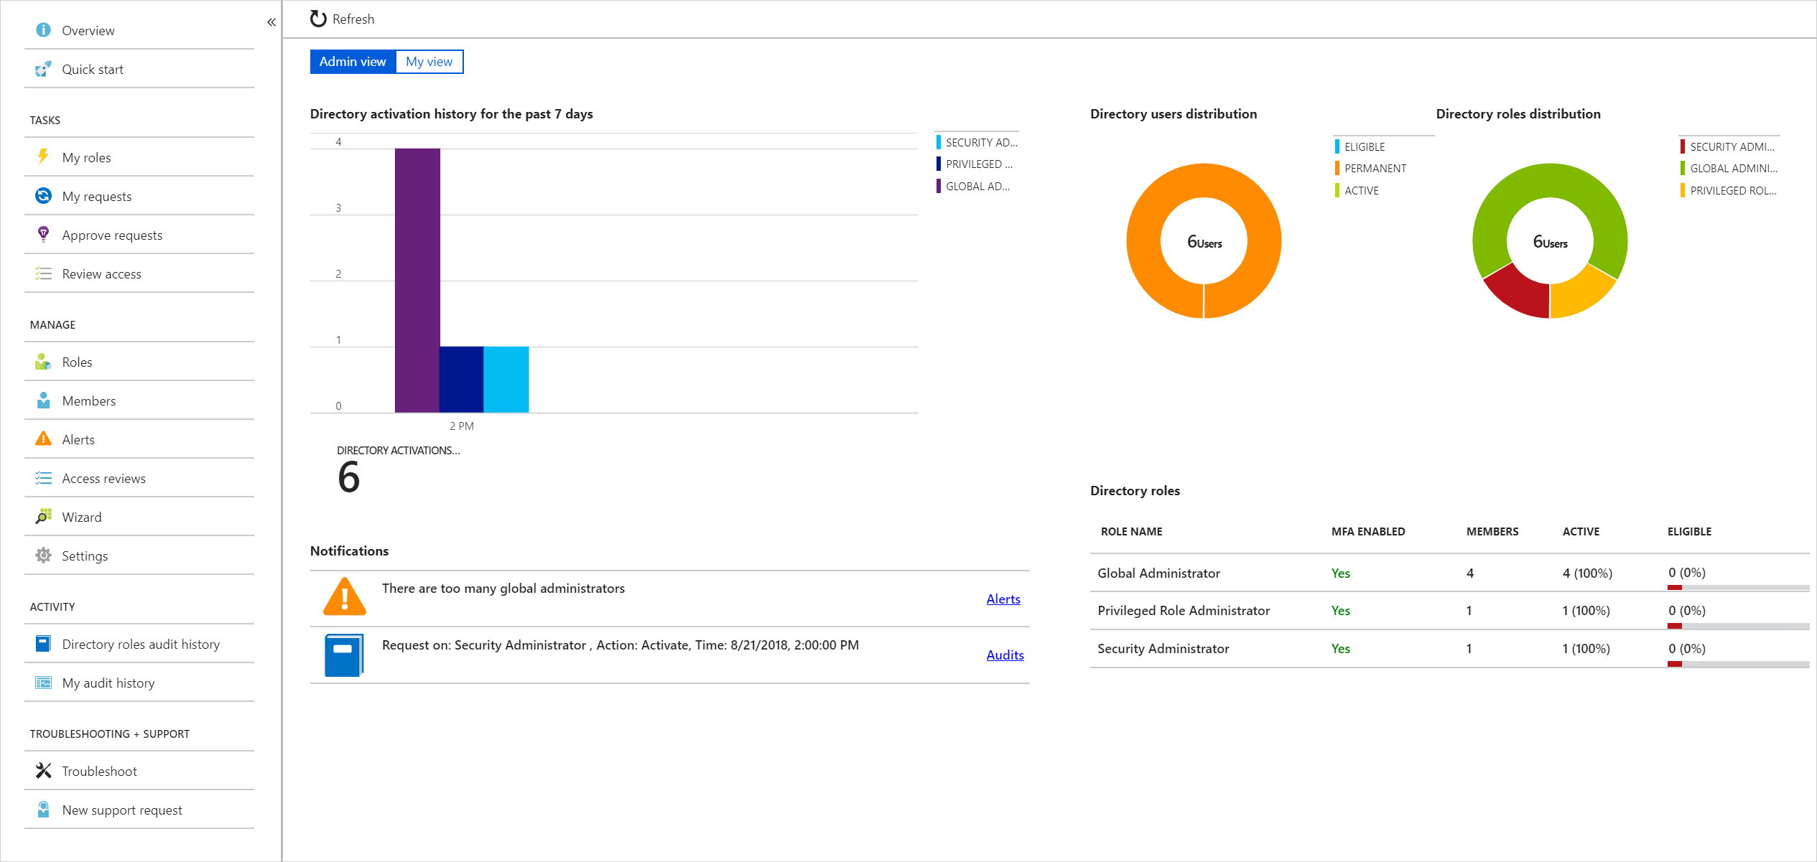Click the Wizard icon in sidebar

[43, 516]
